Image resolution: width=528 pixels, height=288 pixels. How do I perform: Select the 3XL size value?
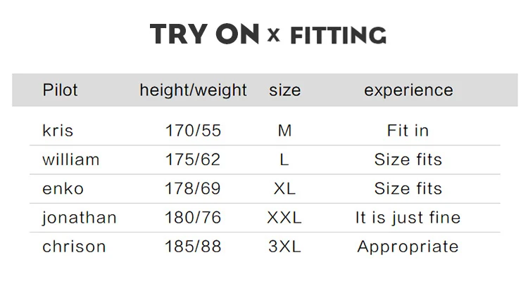(x=284, y=247)
